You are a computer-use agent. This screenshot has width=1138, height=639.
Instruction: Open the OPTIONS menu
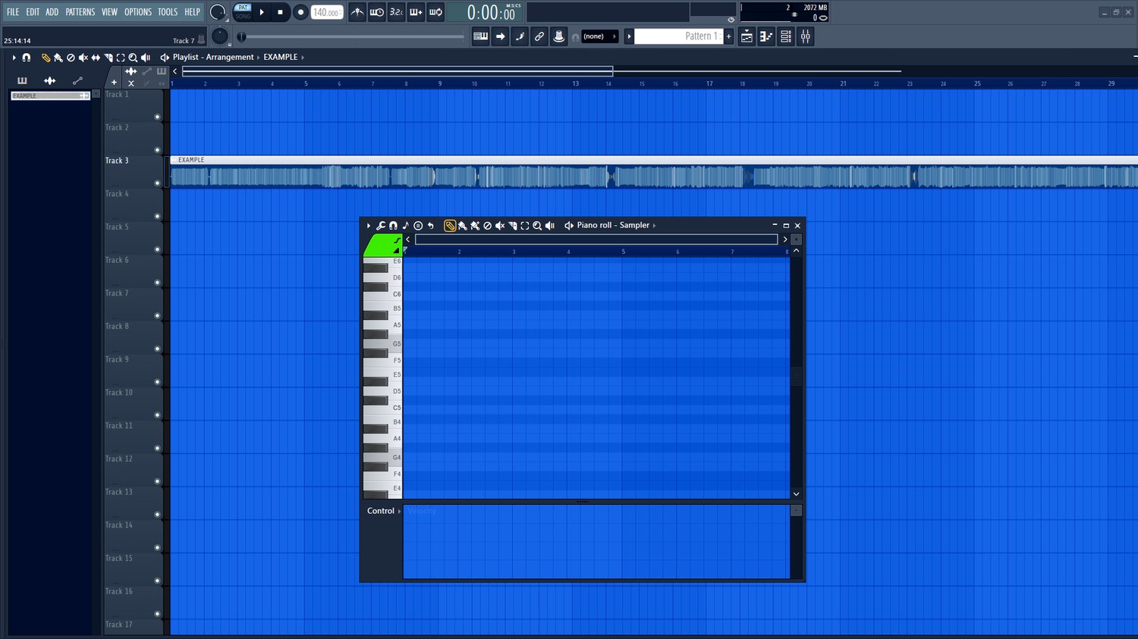pos(138,12)
